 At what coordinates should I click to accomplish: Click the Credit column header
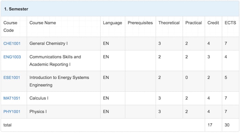coord(213,23)
